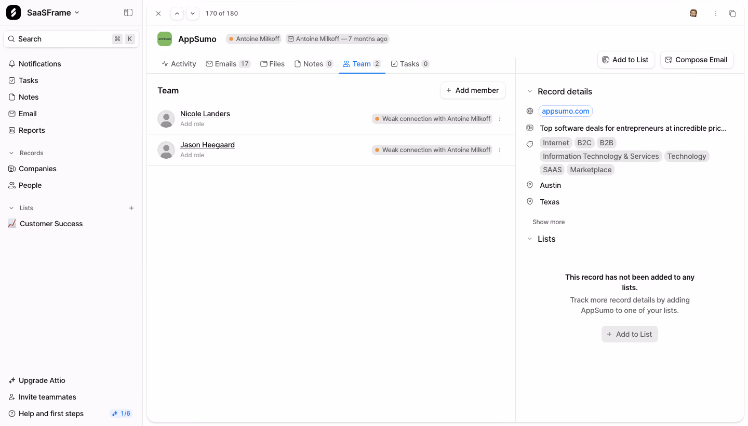Go to next record with down chevron
748x426 pixels.
pos(193,13)
